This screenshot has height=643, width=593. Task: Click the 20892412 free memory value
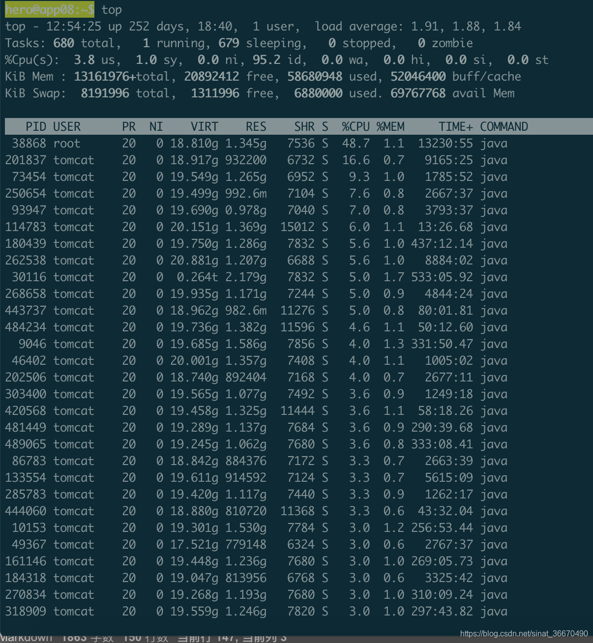[211, 76]
